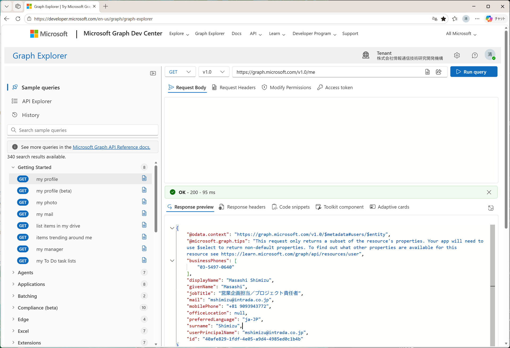The image size is (510, 348).
Task: Switch to the Toolkit component tab
Action: pos(339,207)
